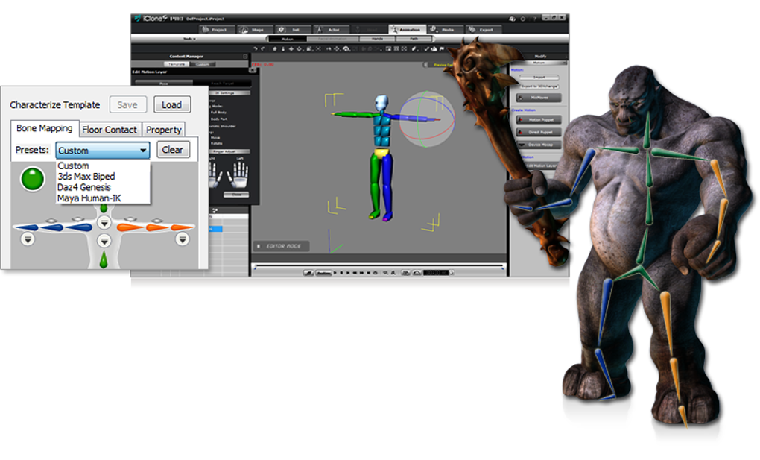
Task: Click the grayed-out Save button
Action: [x=127, y=105]
